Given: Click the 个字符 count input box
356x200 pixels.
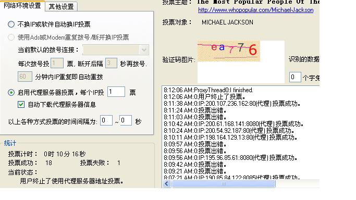Looking at the screenshot, I should pos(295,77).
